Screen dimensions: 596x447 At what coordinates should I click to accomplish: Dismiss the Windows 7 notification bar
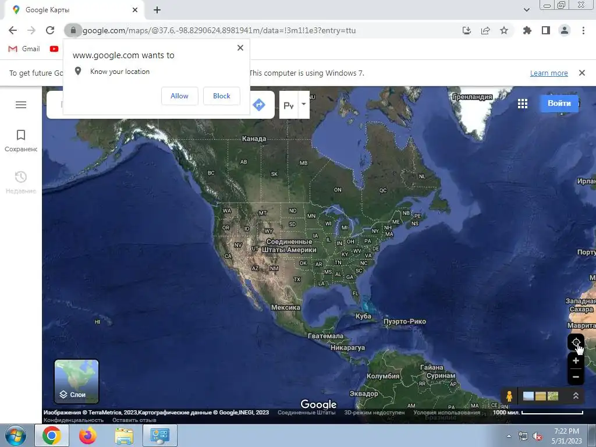tap(582, 73)
